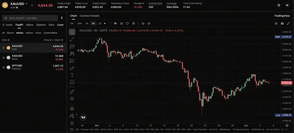Expand the XAUUSD symbol dropdown
Image resolution: width=294 pixels, height=133 pixels.
click(26, 4)
